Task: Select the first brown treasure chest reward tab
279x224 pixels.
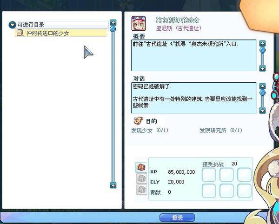Action: click(x=141, y=167)
